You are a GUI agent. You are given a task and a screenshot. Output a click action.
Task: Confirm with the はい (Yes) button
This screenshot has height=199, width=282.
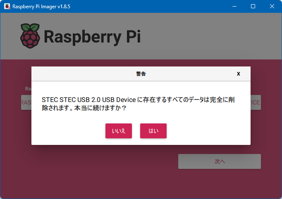[x=153, y=131]
